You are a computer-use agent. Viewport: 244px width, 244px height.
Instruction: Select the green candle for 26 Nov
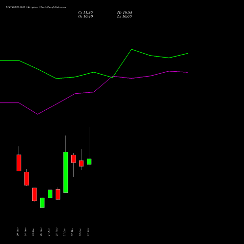42,203
